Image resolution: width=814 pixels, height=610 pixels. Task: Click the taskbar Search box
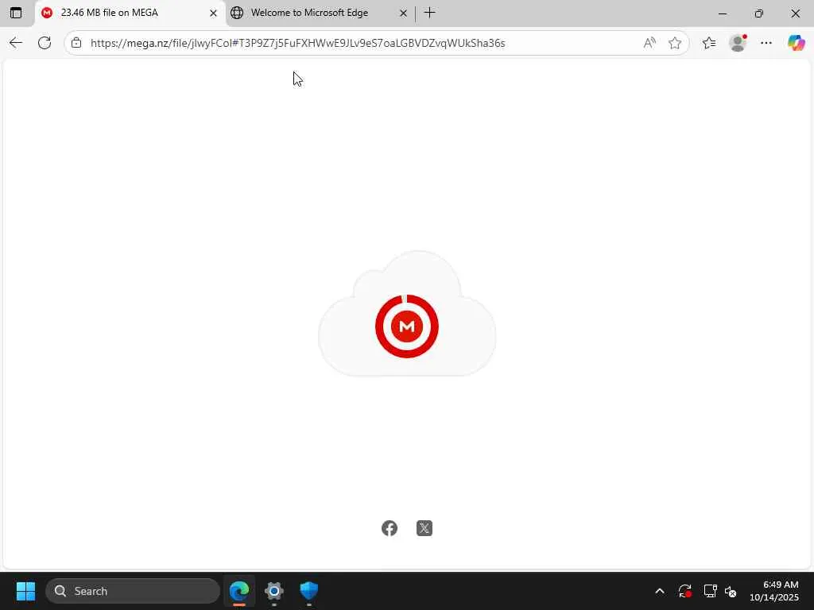click(x=133, y=591)
